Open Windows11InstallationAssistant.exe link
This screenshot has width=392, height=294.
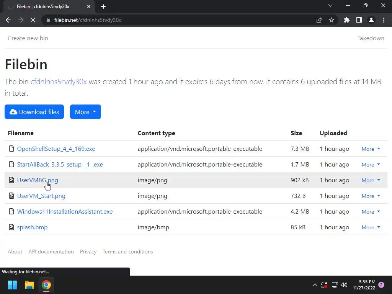tap(65, 211)
